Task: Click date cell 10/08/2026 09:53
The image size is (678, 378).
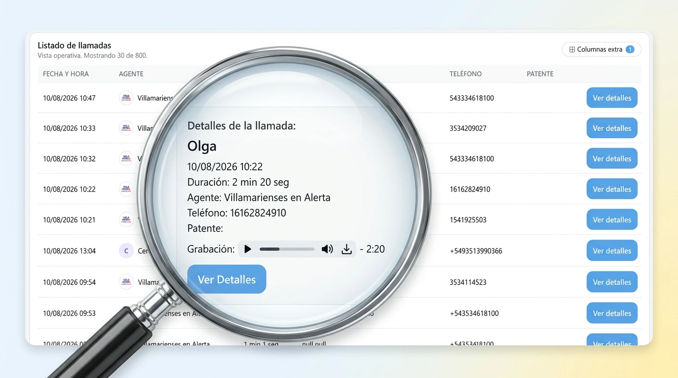Action: (69, 313)
